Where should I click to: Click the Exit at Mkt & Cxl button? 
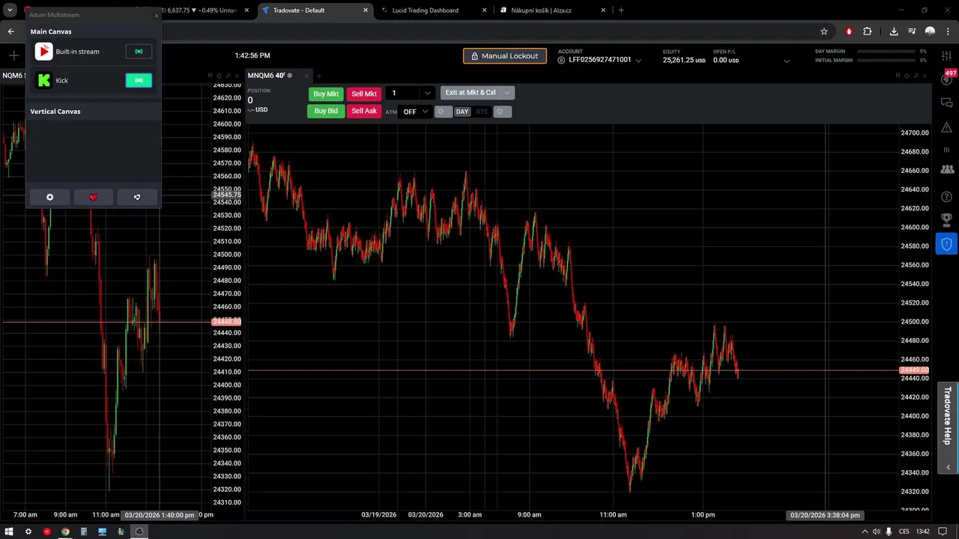click(471, 93)
